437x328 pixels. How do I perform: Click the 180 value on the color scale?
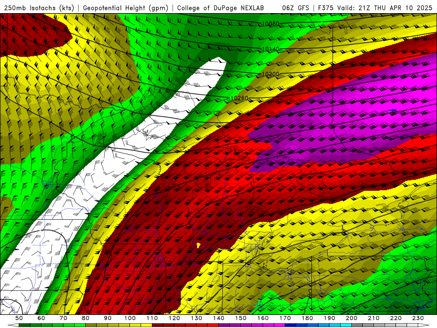point(307,318)
